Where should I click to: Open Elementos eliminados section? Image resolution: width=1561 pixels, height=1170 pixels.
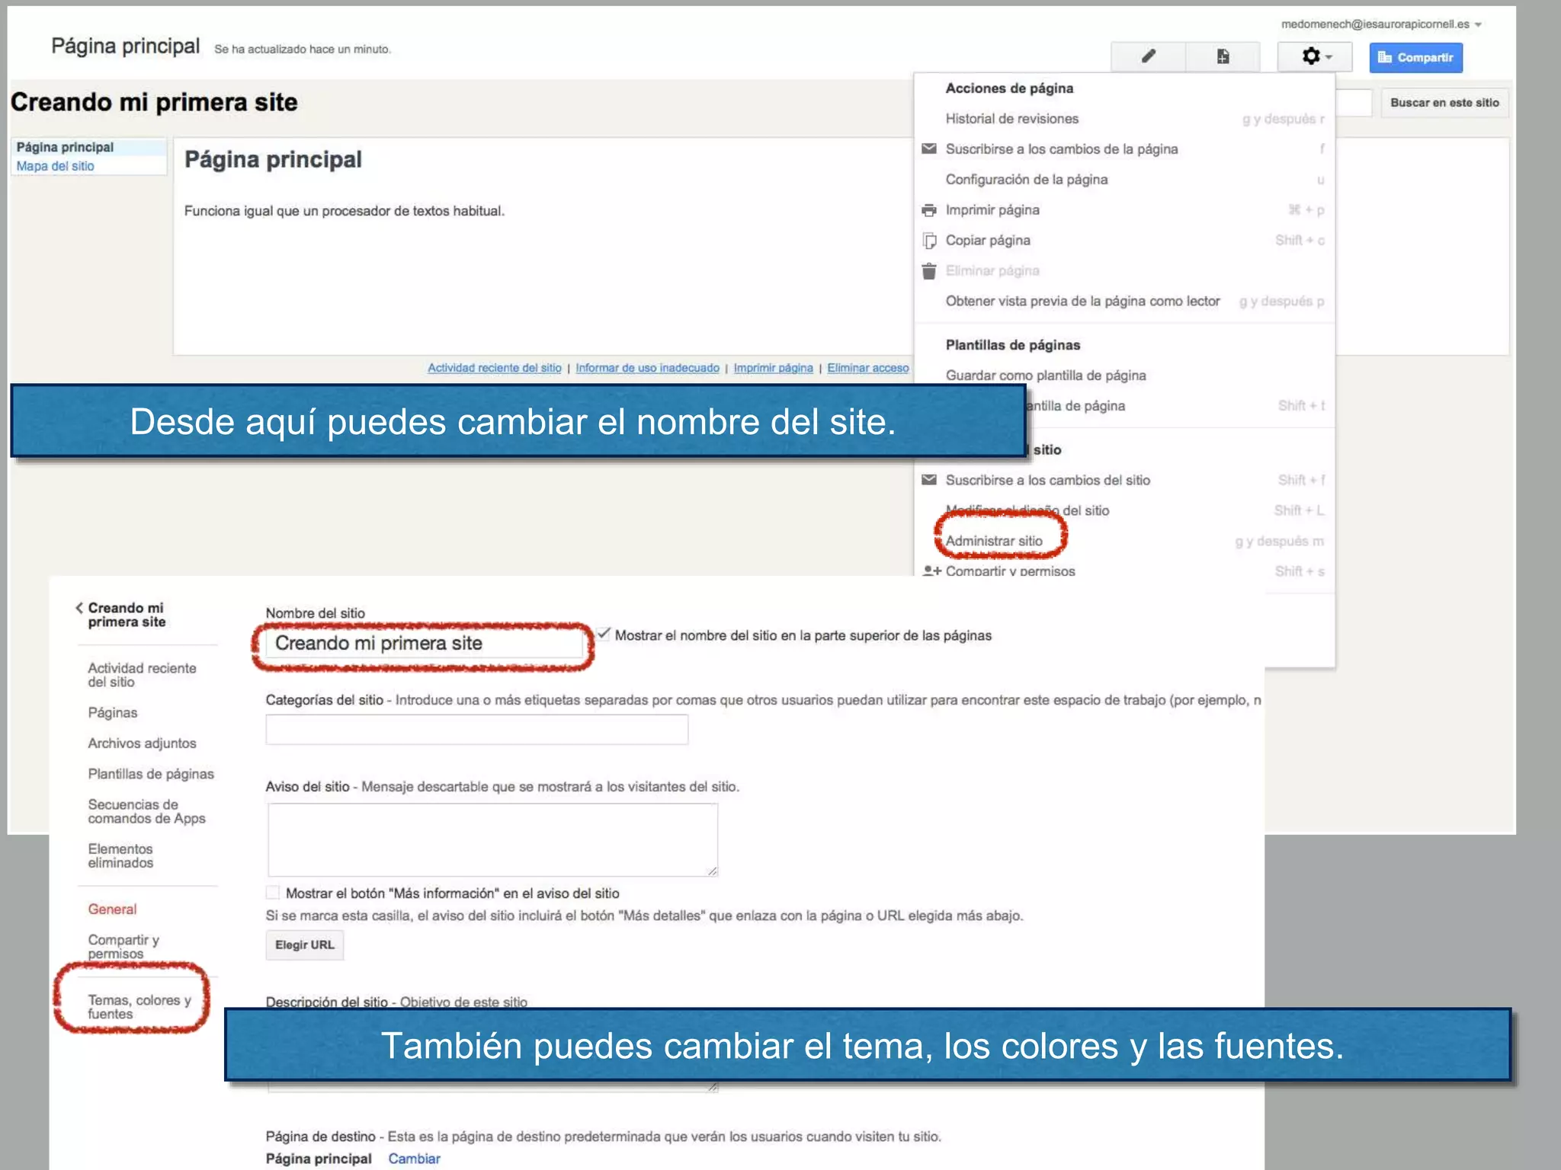pyautogui.click(x=120, y=855)
